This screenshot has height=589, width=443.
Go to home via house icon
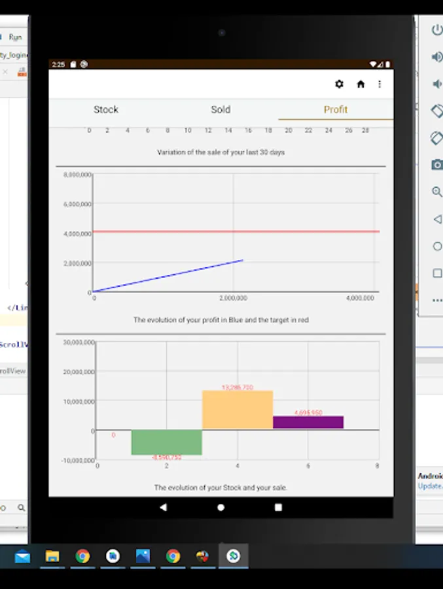tap(361, 84)
